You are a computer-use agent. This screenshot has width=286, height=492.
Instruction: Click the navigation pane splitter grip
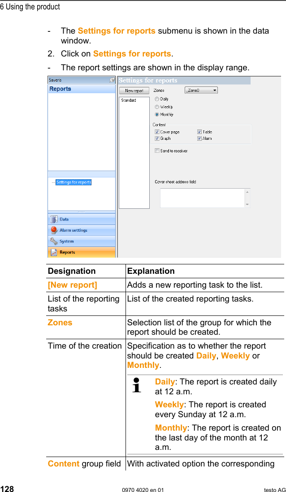coord(82,212)
